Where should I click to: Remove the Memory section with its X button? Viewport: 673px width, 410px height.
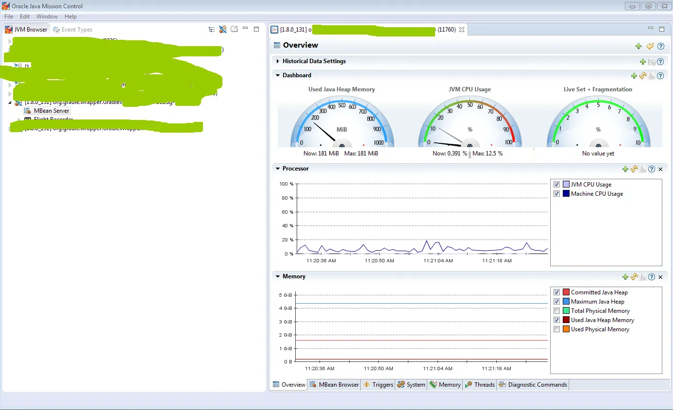coord(660,277)
